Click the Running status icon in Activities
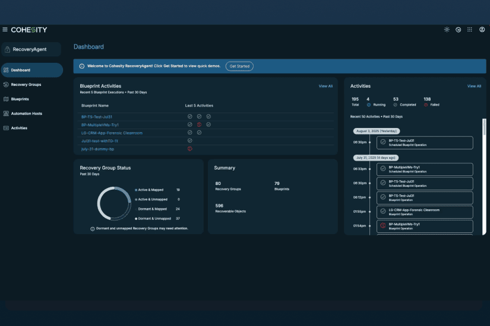The image size is (490, 326). click(369, 105)
